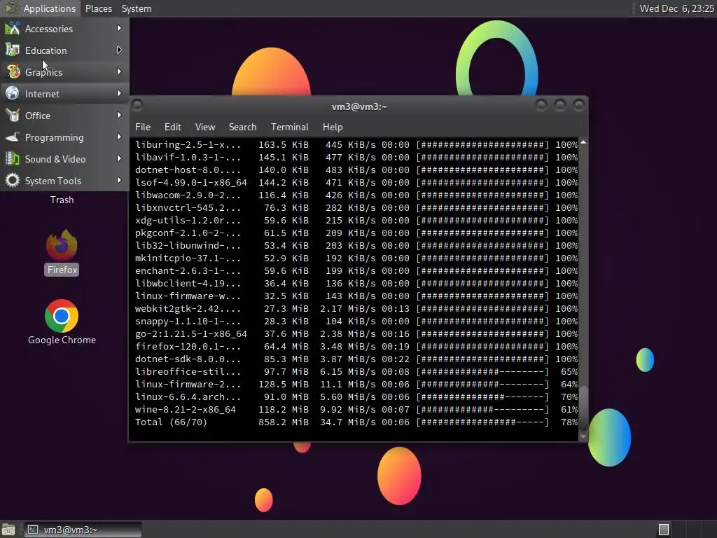Click the libreoffice-stil progress bar
Screen dimensions: 717x538
pos(482,371)
